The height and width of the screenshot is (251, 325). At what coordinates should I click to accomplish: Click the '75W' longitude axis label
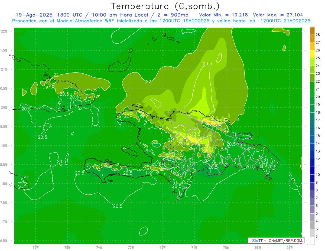(x=67, y=247)
